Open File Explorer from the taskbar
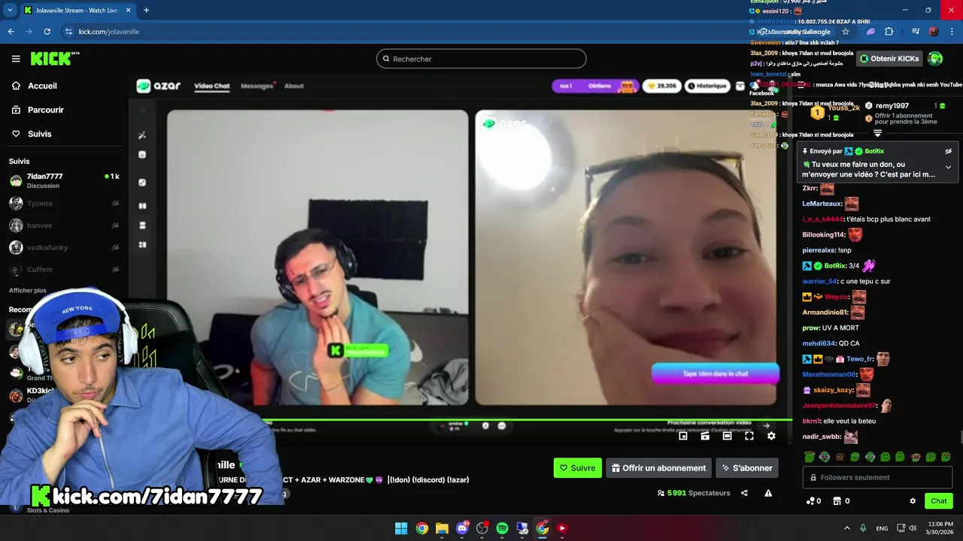 (x=442, y=528)
